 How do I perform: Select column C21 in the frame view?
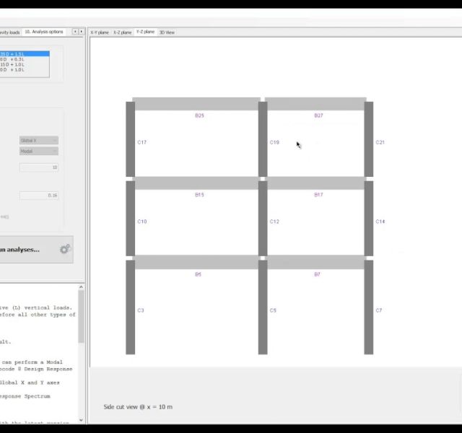pyautogui.click(x=369, y=139)
